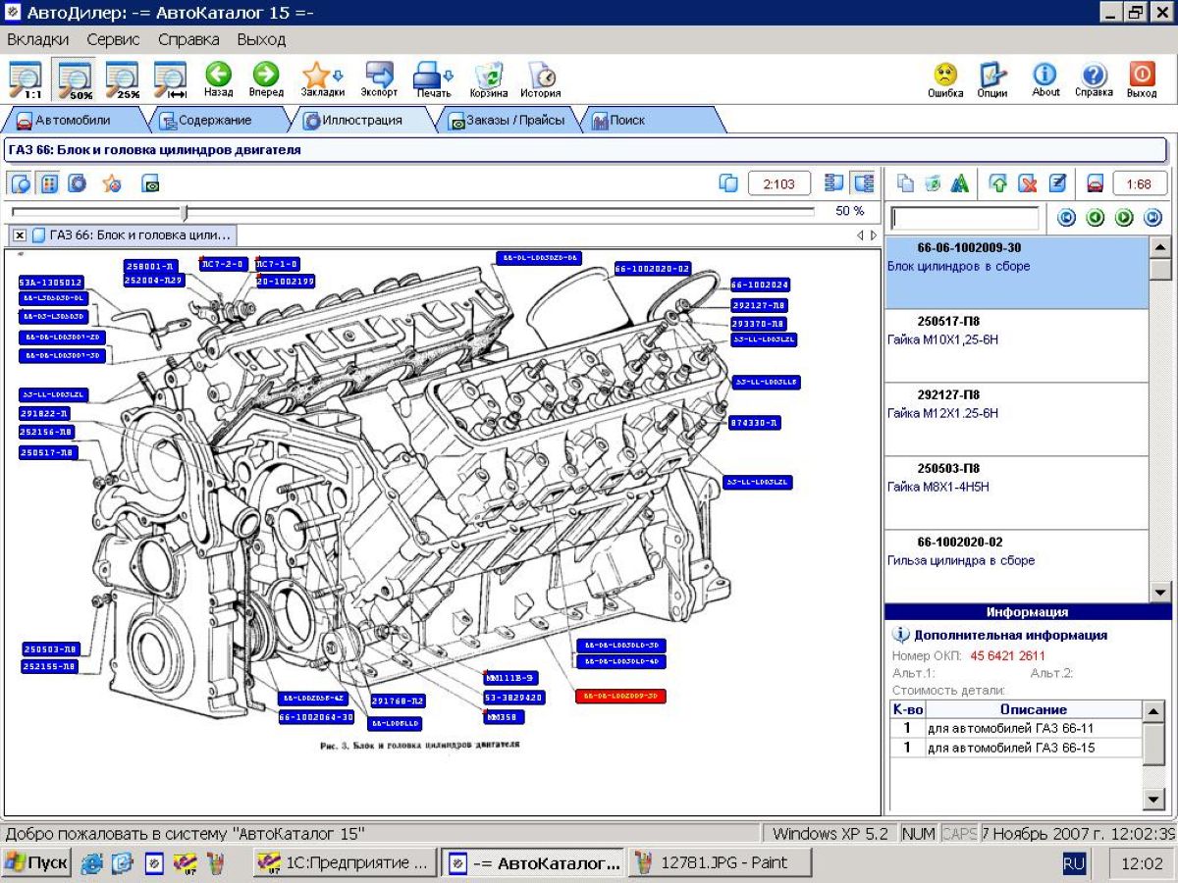Click the red Выход exit icon

[1142, 80]
